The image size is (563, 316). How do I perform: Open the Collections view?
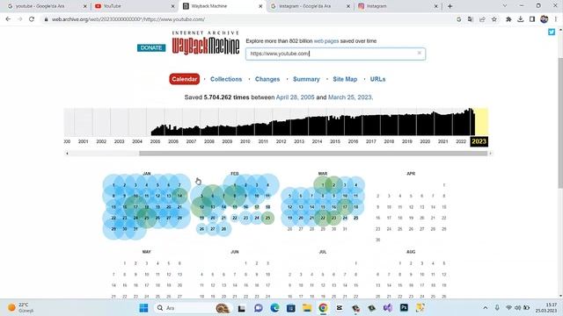226,79
